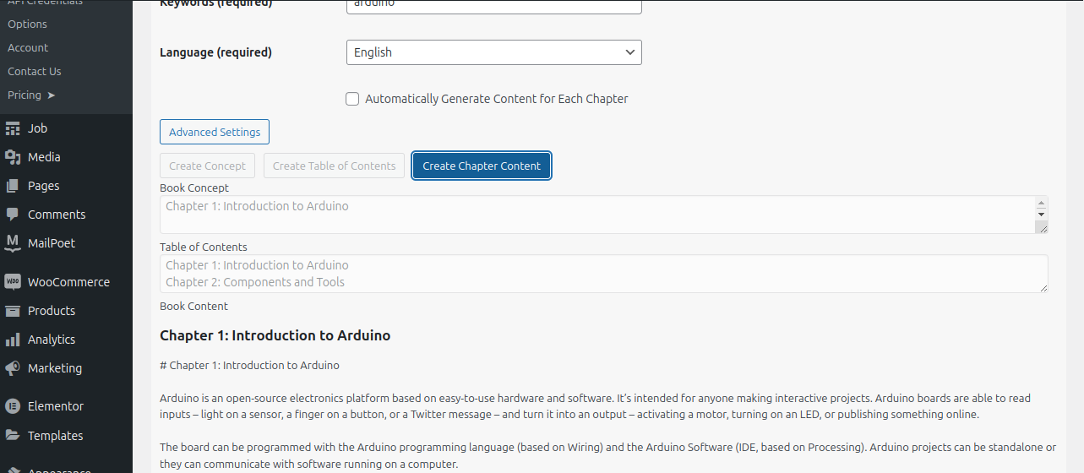
Task: Open Media via its sidebar icon
Action: (x=13, y=157)
